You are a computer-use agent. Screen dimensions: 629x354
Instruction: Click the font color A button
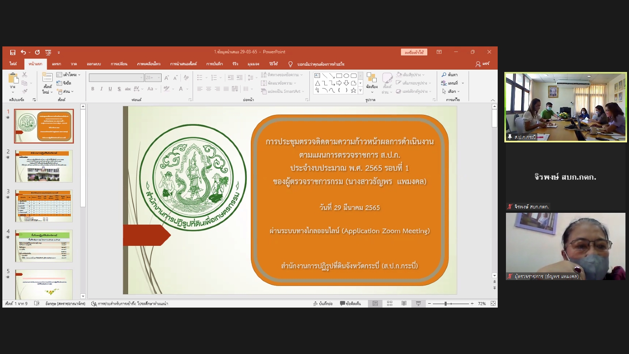[x=181, y=89]
